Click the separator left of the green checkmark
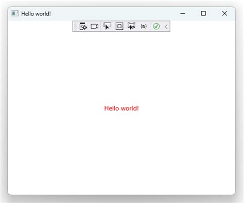 pos(150,26)
